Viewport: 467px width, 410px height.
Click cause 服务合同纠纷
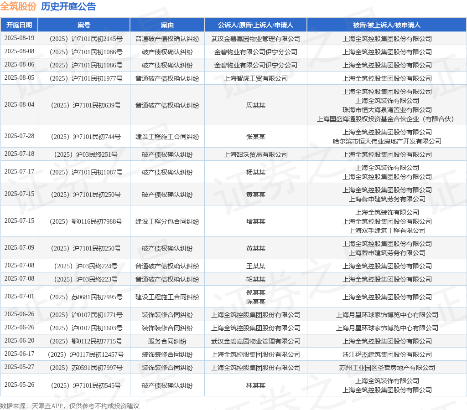[x=167, y=341]
